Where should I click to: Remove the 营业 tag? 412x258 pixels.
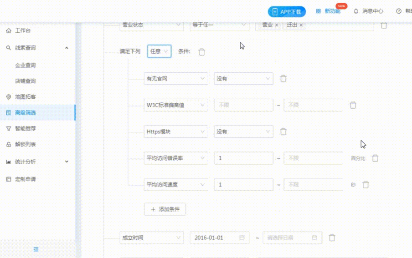(277, 25)
